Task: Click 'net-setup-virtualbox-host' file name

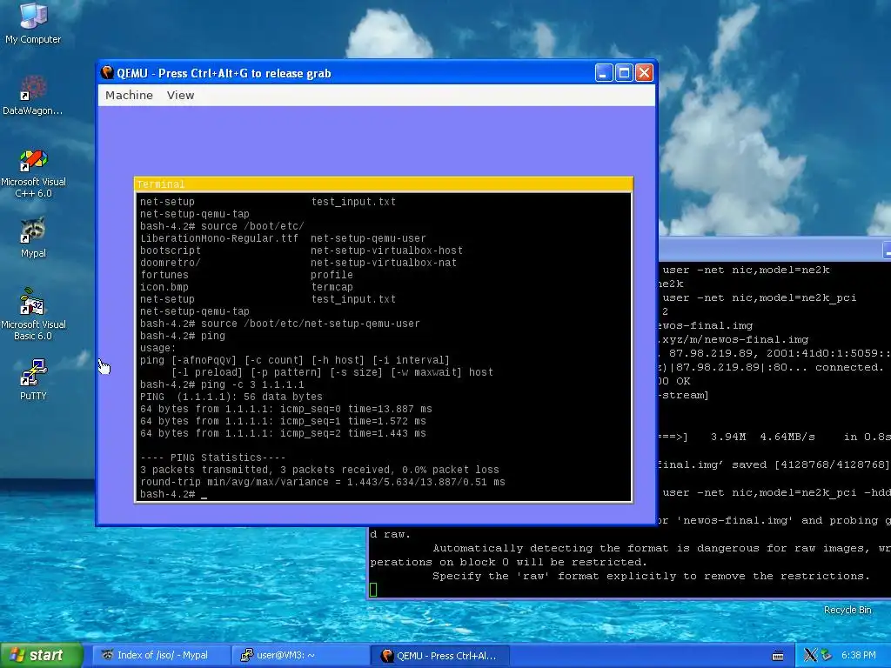Action: [x=386, y=250]
